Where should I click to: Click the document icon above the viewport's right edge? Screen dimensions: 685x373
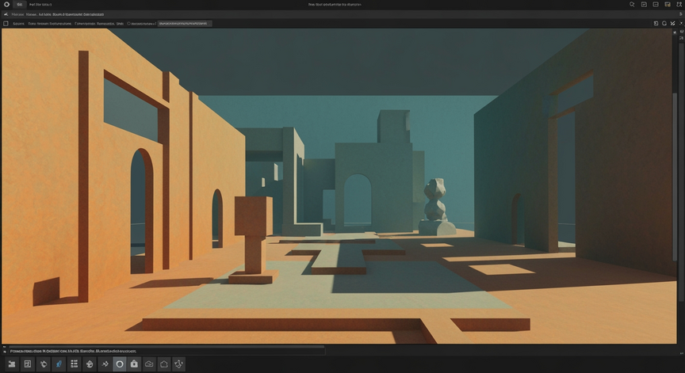pos(656,24)
